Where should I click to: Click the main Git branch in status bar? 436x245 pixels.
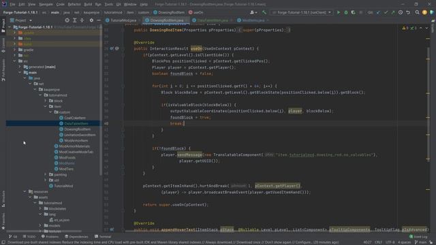[x=420, y=242]
